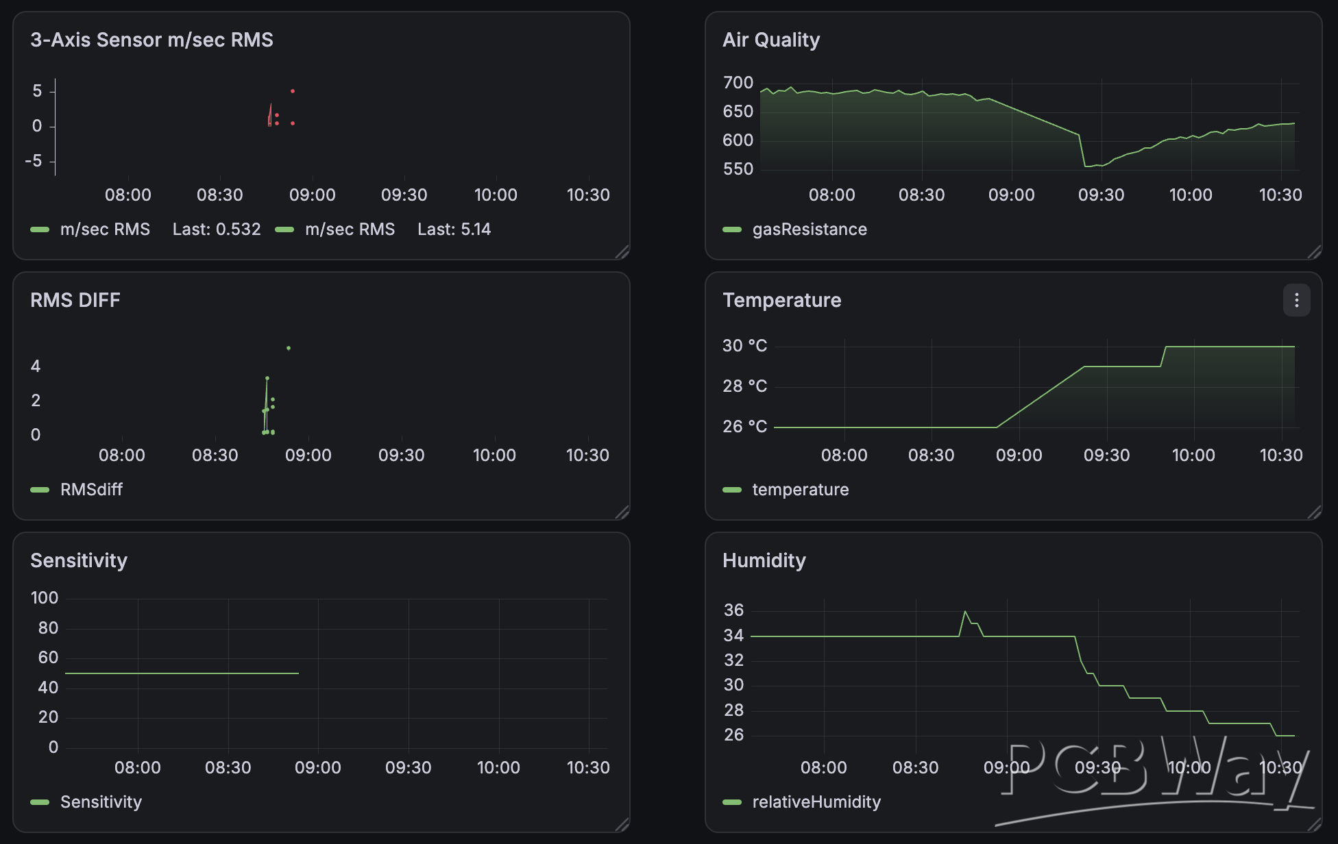This screenshot has height=844, width=1338.
Task: Toggle the temperature legend series
Action: click(x=801, y=490)
